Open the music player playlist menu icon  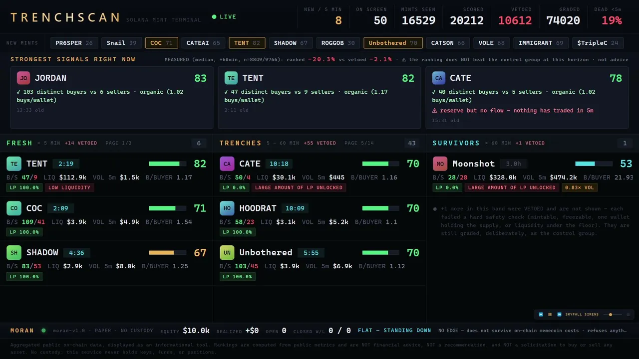pyautogui.click(x=628, y=315)
